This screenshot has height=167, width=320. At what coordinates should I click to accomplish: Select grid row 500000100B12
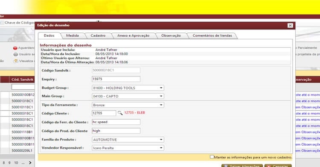[23, 95]
